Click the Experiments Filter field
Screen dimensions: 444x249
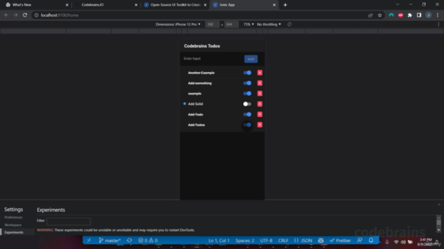coord(69,221)
